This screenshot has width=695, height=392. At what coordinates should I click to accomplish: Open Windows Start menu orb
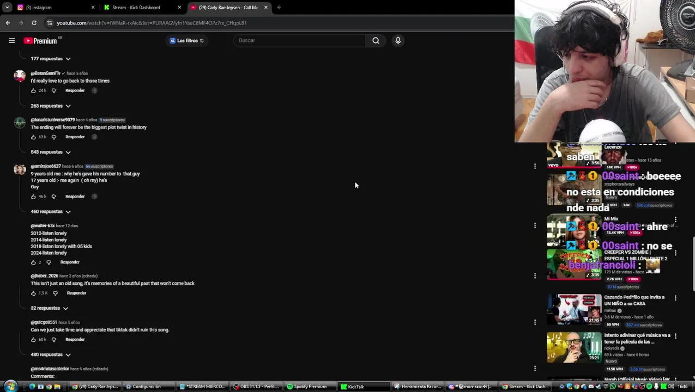click(10, 387)
